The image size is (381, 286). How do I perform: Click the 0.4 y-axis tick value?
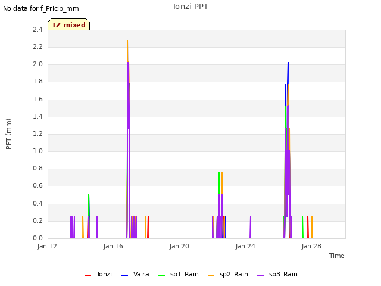(x=38, y=203)
